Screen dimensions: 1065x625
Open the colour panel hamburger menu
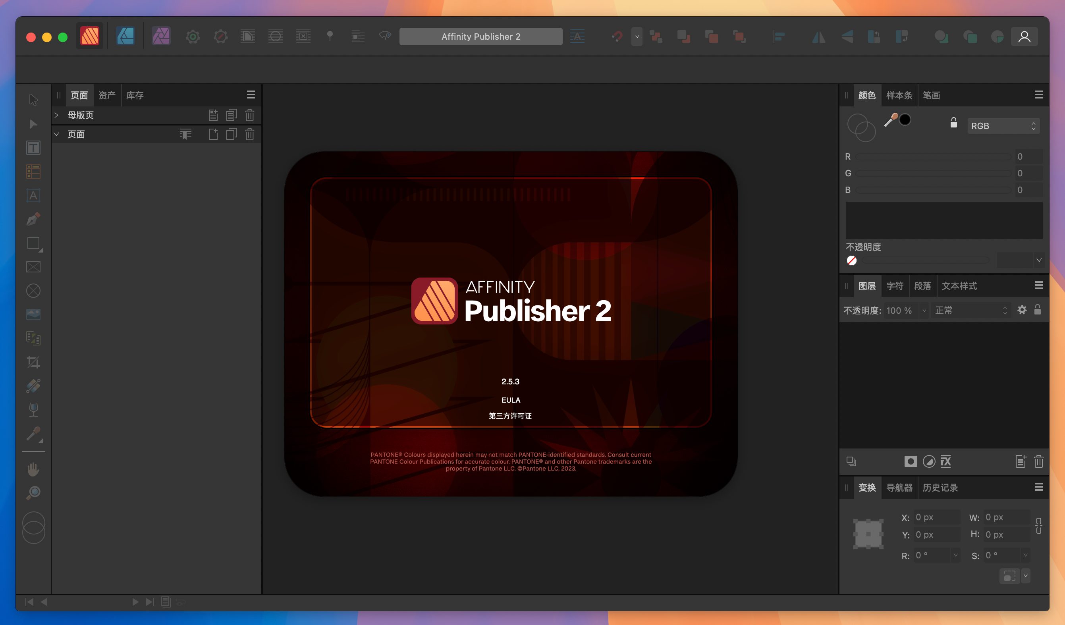click(x=1038, y=95)
